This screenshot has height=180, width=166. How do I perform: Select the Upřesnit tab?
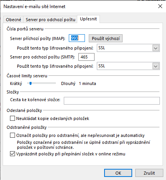pos(88,19)
